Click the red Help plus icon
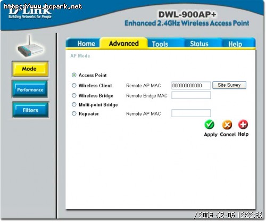The height and width of the screenshot is (222, 266). 243,125
